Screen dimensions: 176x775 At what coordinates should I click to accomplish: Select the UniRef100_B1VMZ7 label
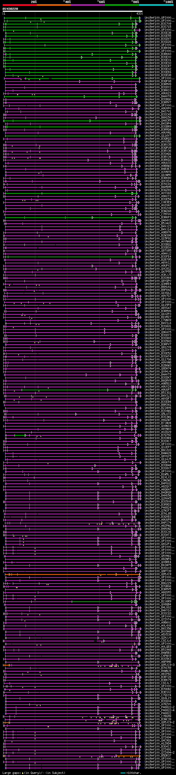pyautogui.click(x=158, y=317)
